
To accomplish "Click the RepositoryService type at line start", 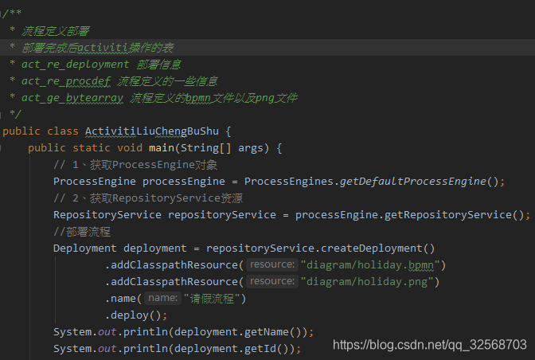I will point(107,215).
